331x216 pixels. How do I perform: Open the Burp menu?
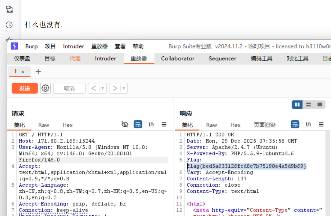(x=32, y=46)
